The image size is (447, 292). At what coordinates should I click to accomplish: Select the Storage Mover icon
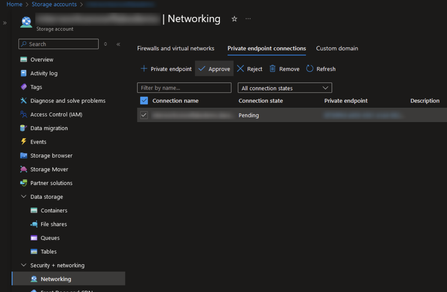(24, 169)
